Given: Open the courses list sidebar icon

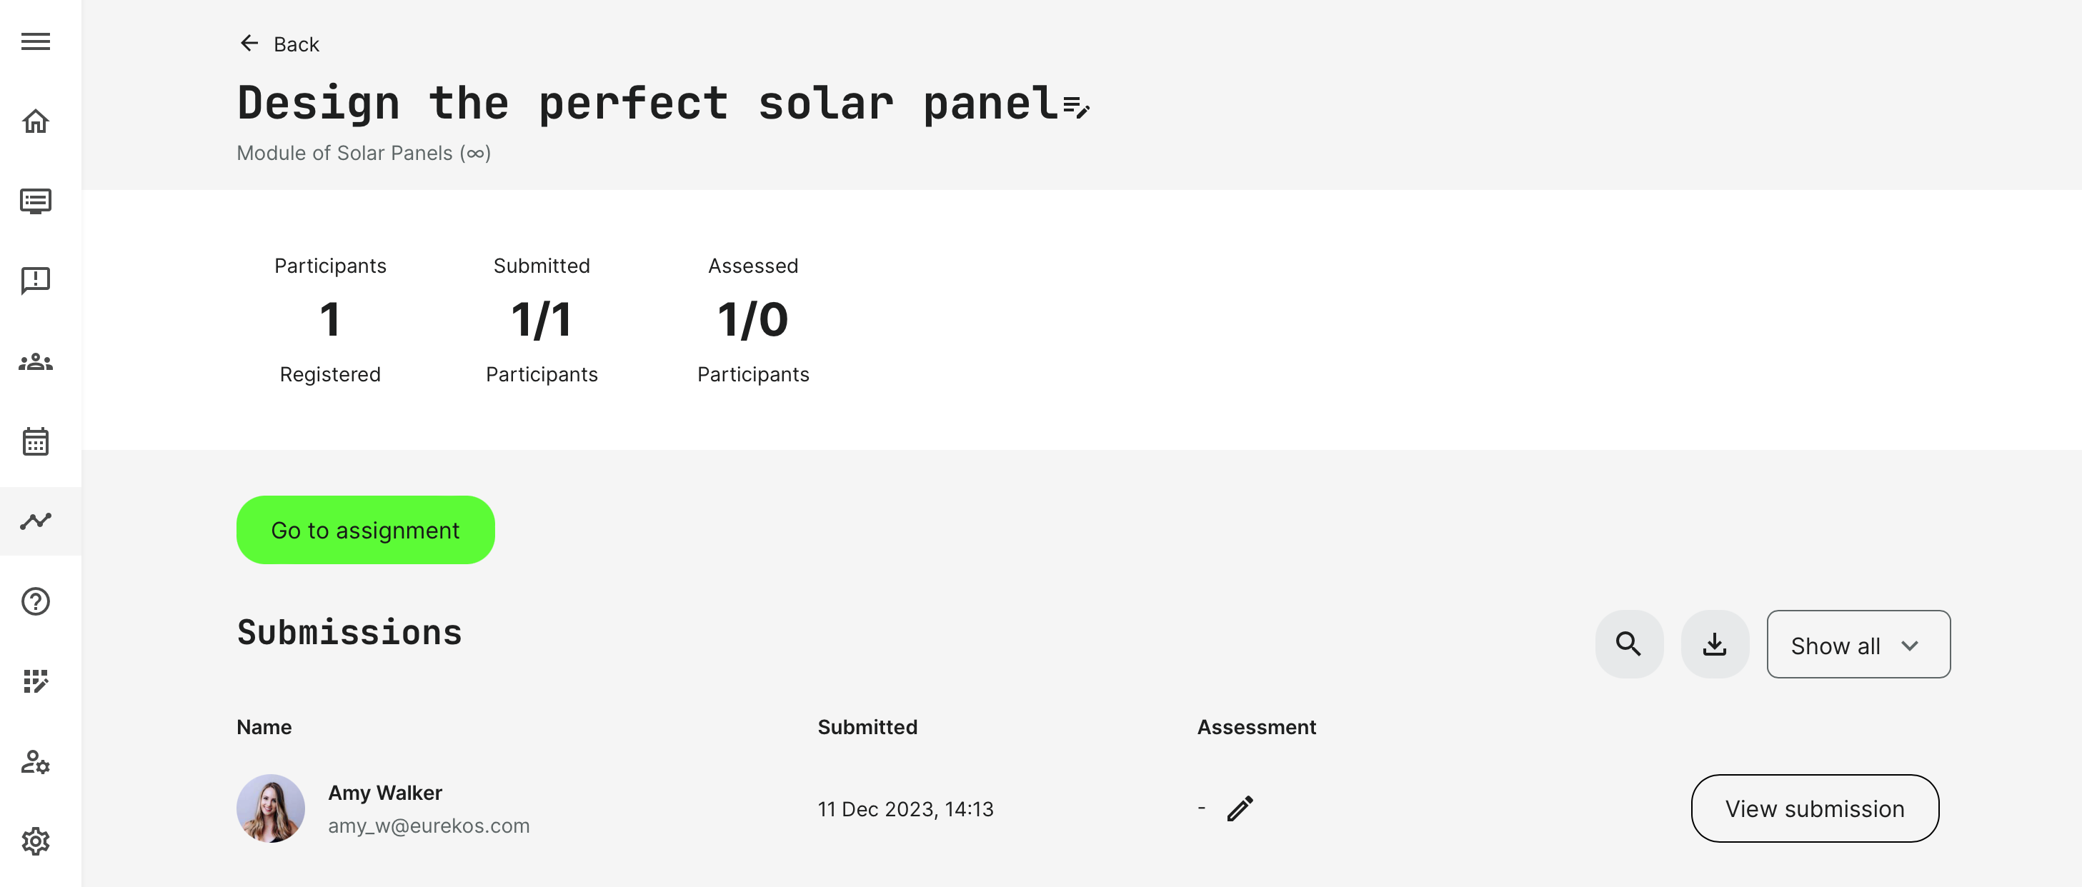Looking at the screenshot, I should click(x=36, y=201).
